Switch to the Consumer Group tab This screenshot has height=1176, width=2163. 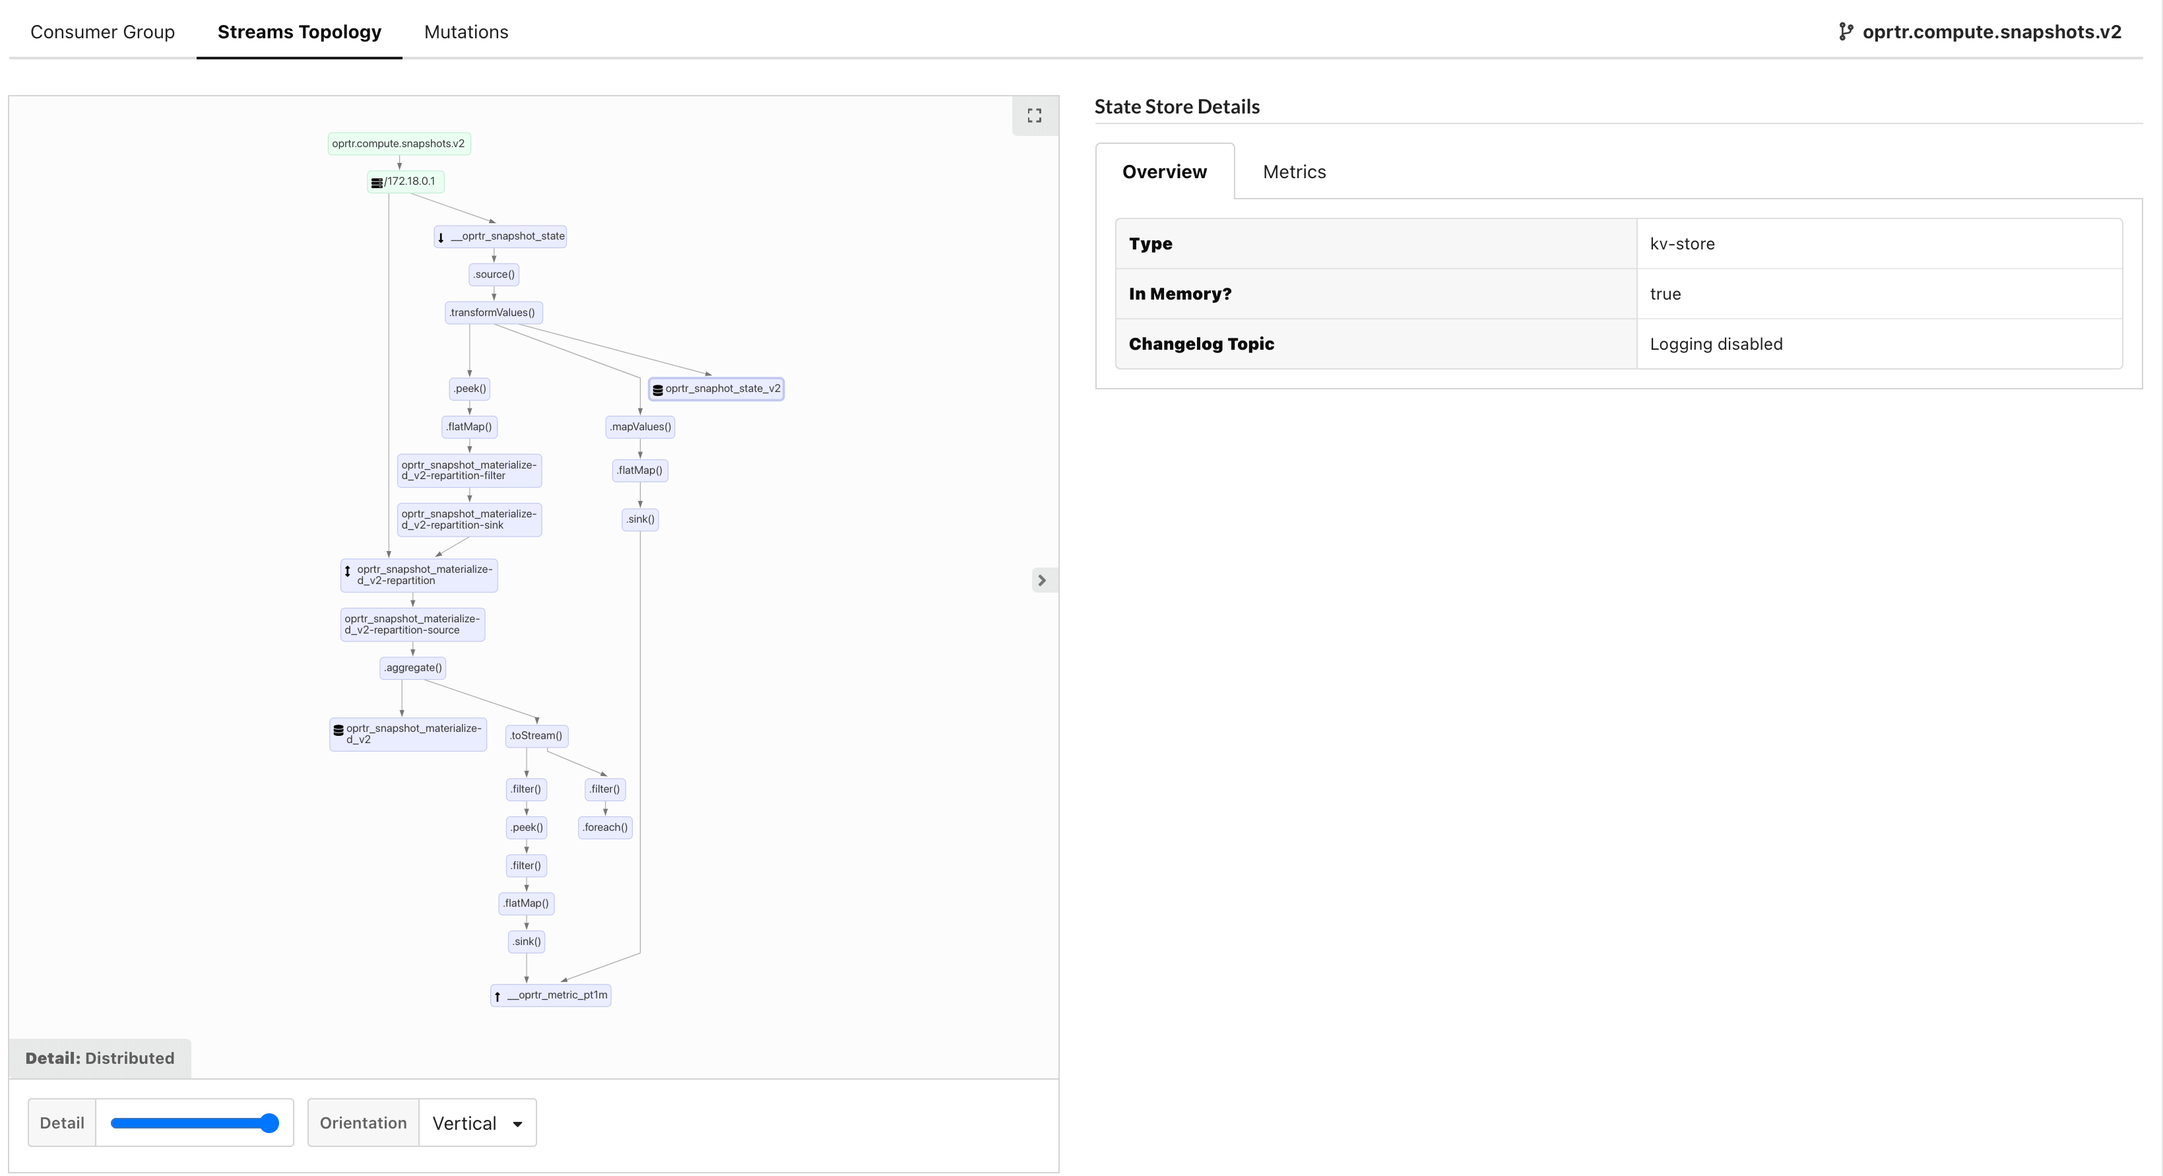click(x=102, y=32)
